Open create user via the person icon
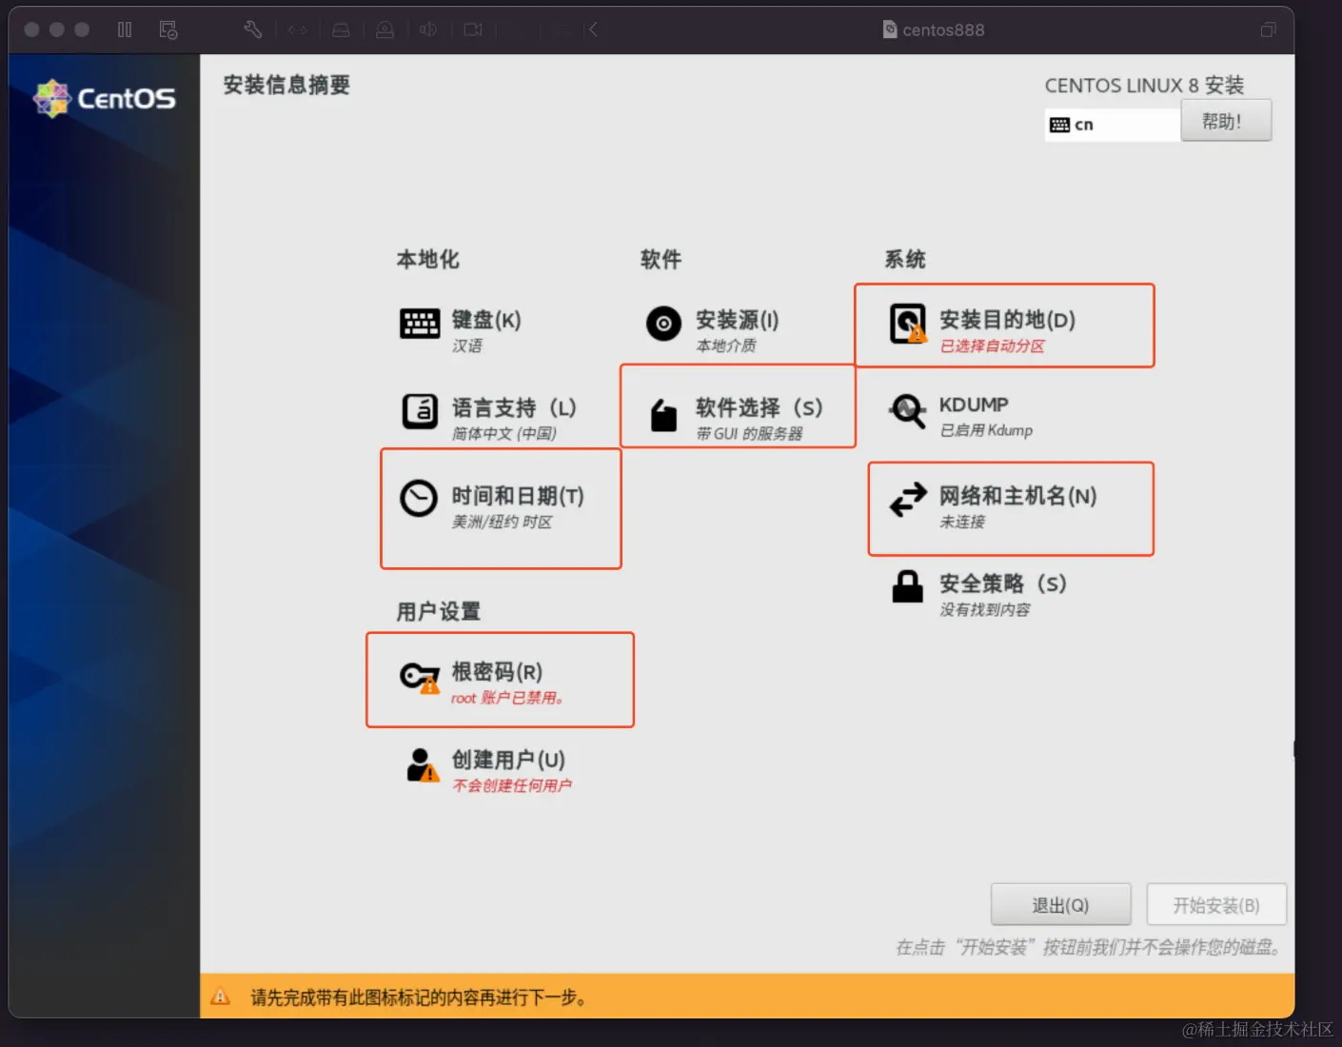This screenshot has height=1047, width=1342. [x=422, y=764]
